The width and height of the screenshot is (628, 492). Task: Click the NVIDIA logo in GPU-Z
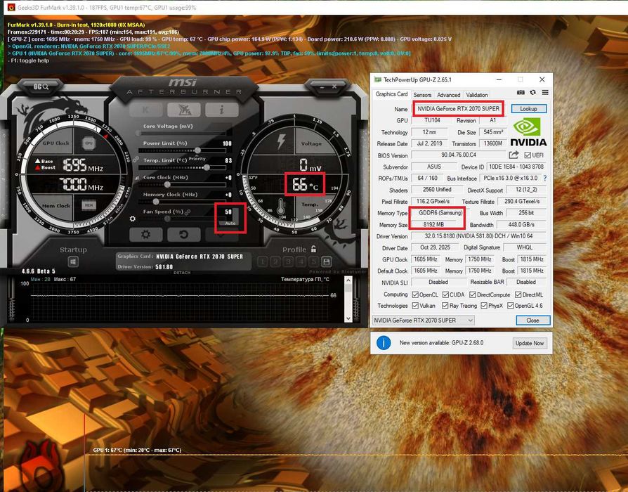tap(528, 132)
